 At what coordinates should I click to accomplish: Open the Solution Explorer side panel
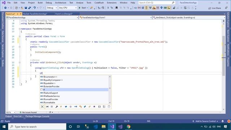pos(228,20)
